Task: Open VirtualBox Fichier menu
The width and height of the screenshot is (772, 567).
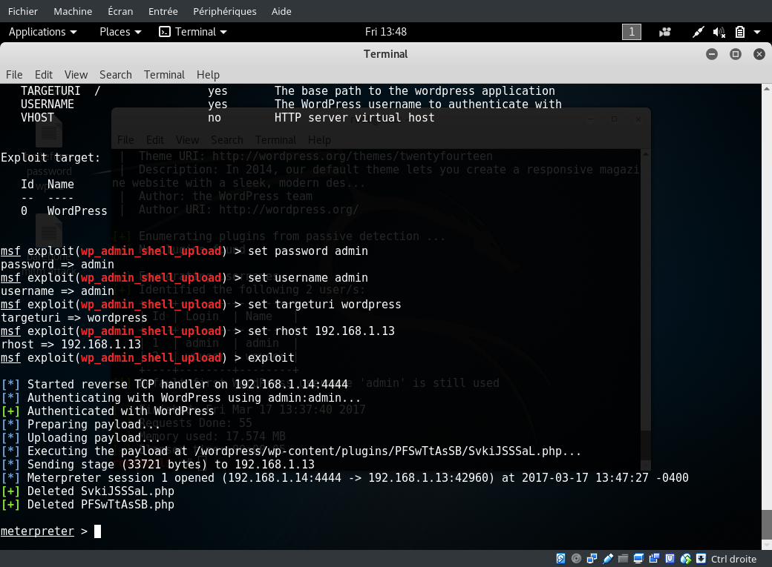Action: coord(23,11)
